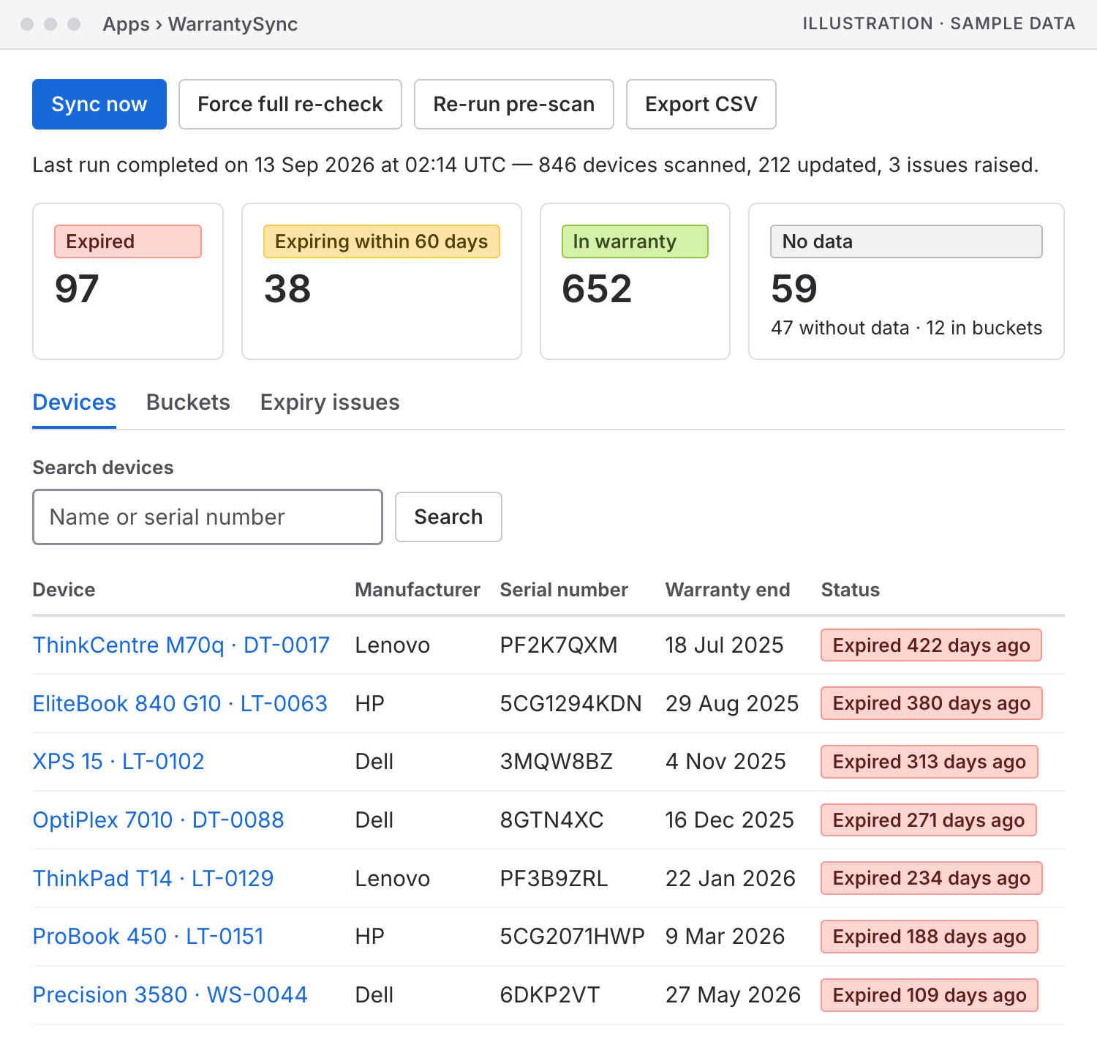
Task: Click the Expired summary card label
Action: 128,241
